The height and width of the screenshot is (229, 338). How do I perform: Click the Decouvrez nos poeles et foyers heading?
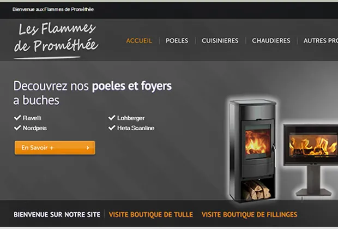(93, 93)
